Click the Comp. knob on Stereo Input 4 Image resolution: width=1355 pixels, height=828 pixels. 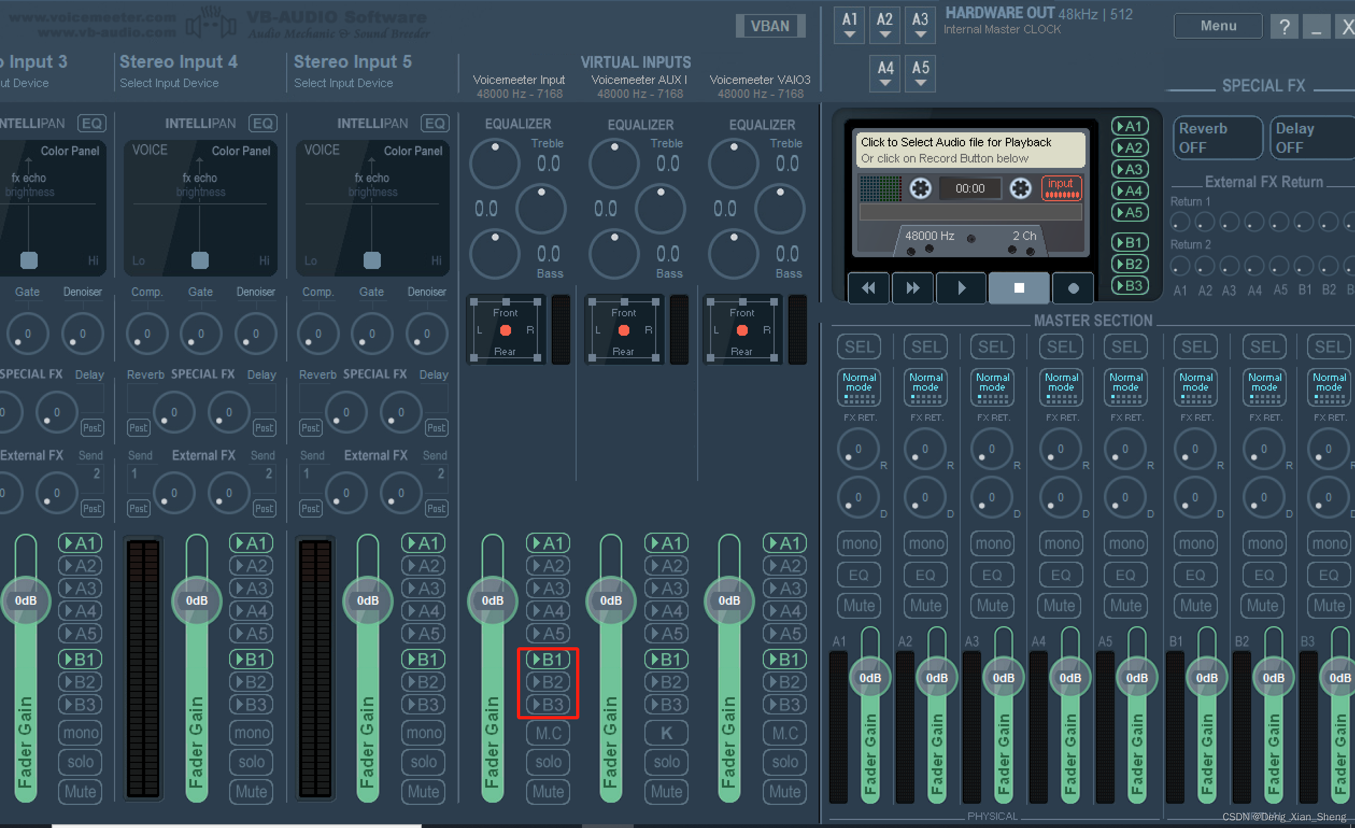147,334
